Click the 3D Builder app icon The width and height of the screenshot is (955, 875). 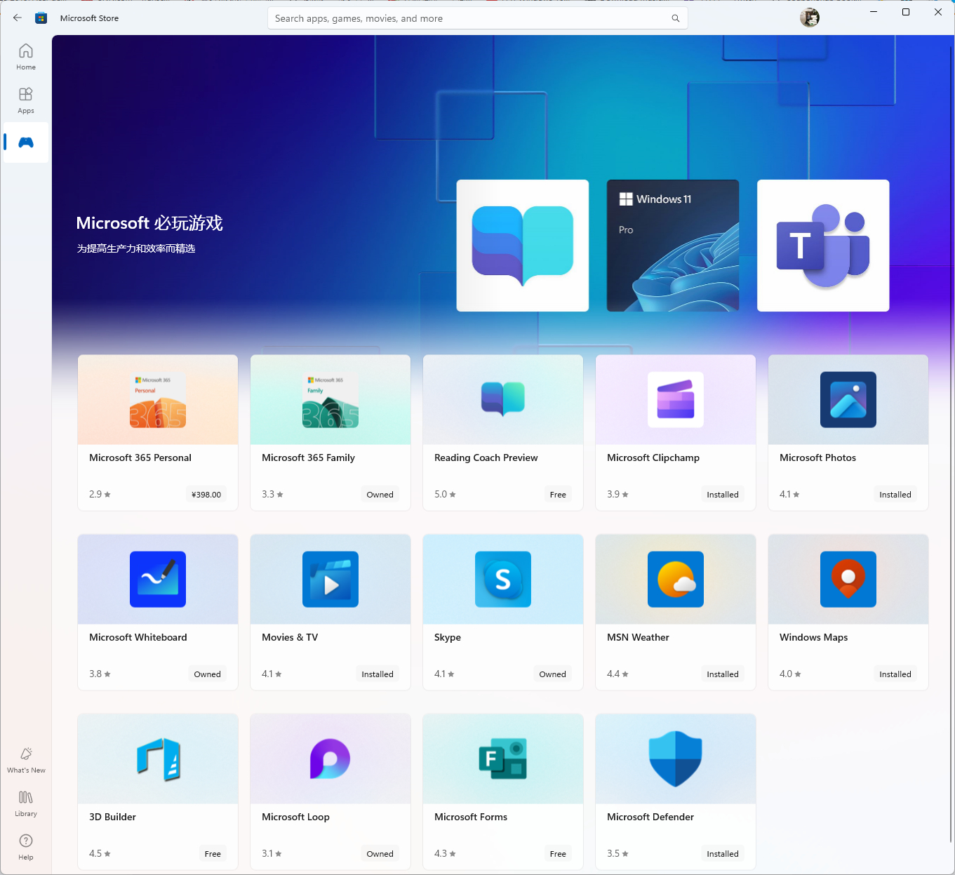pos(158,759)
